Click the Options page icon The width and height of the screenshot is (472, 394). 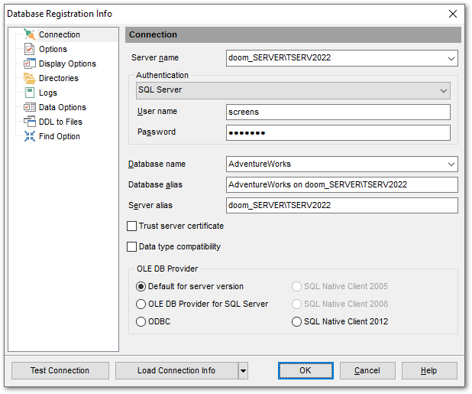tap(30, 49)
